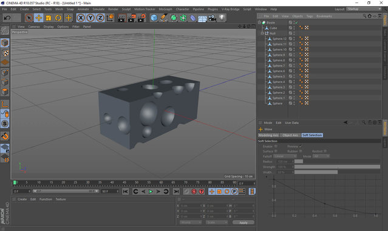Add a Cube primitive from the toolbar

coord(154,18)
